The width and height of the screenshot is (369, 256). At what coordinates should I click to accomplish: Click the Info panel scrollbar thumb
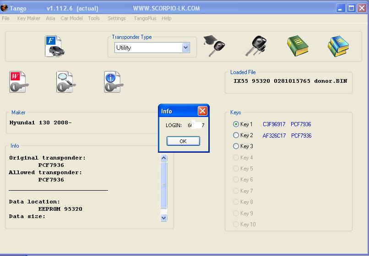(164, 185)
